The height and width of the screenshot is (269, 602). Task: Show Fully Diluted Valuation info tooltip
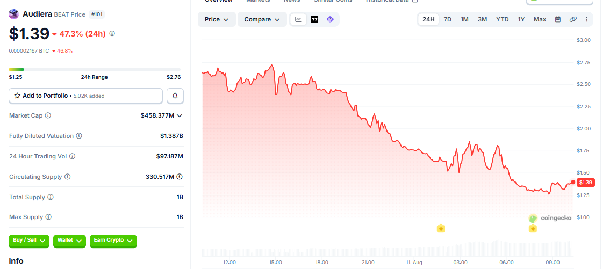point(78,136)
